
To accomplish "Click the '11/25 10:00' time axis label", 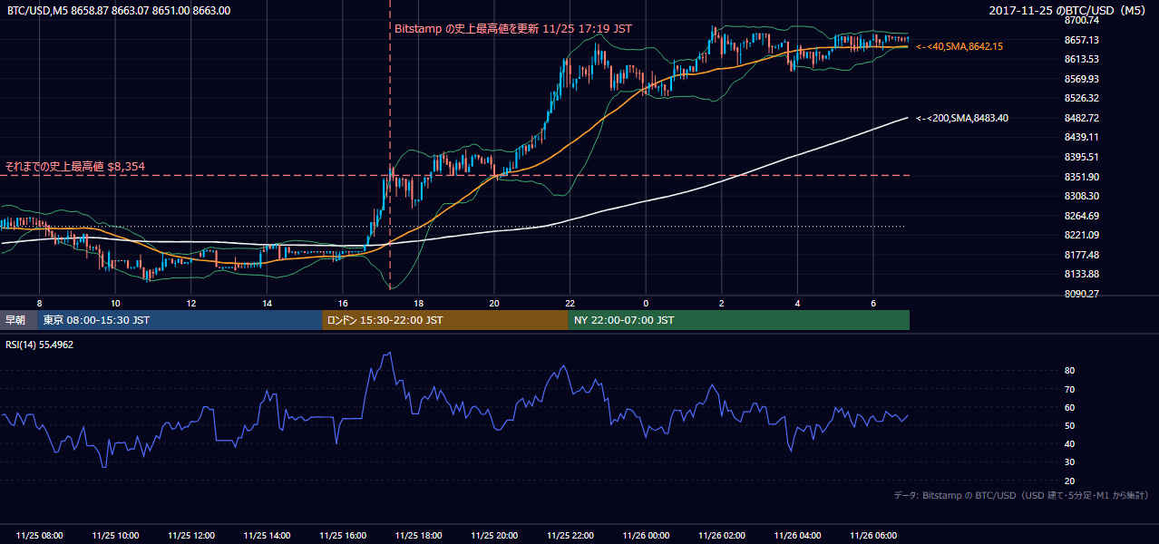I will 115,536.
